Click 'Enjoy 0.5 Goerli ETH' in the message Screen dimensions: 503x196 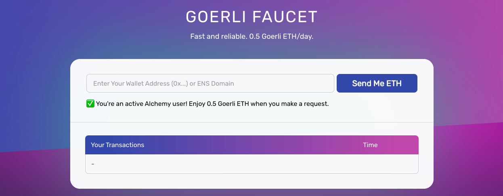click(x=219, y=104)
